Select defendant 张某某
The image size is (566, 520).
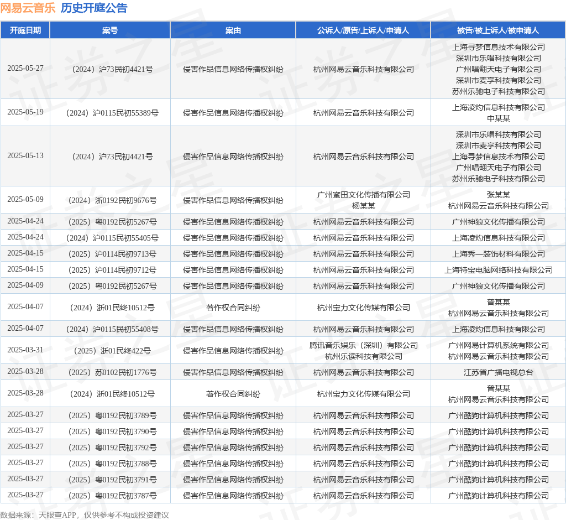pyautogui.click(x=499, y=195)
